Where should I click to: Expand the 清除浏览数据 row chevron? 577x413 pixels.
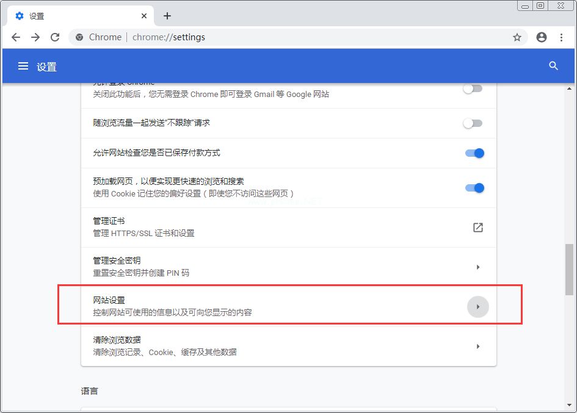[478, 346]
